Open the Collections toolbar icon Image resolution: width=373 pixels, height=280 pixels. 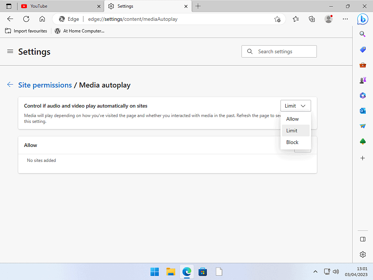coord(312,19)
